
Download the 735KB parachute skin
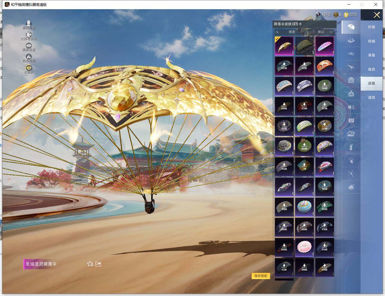pyautogui.click(x=284, y=126)
